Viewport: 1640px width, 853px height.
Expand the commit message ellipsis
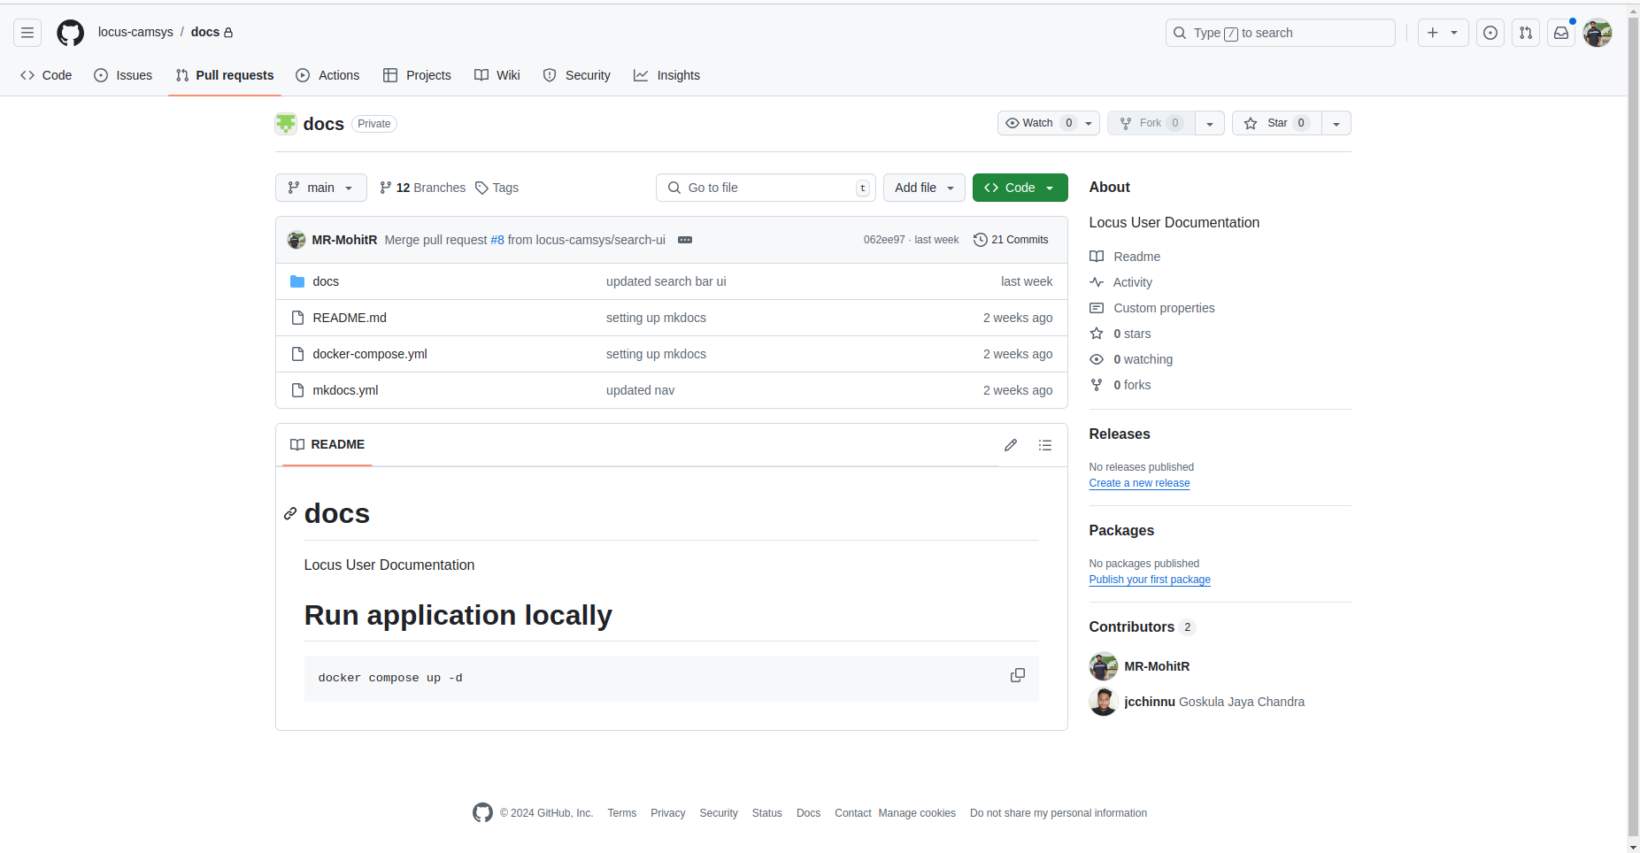click(685, 240)
